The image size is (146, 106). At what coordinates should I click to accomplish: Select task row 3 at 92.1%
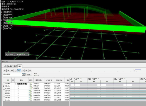[36, 86]
